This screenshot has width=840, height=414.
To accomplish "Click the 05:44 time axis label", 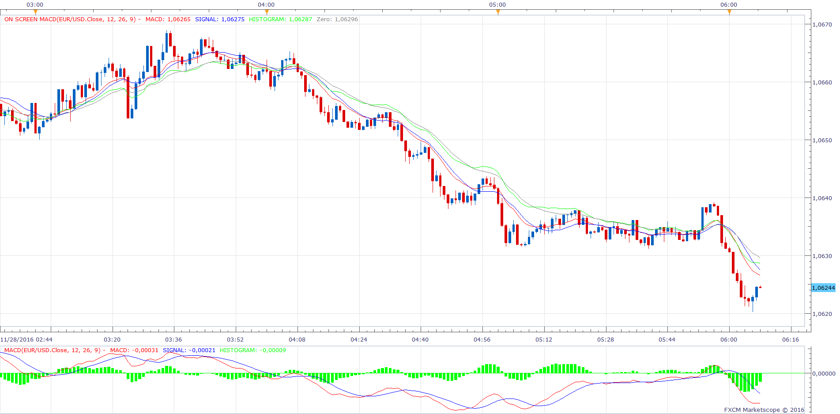I will pos(667,339).
